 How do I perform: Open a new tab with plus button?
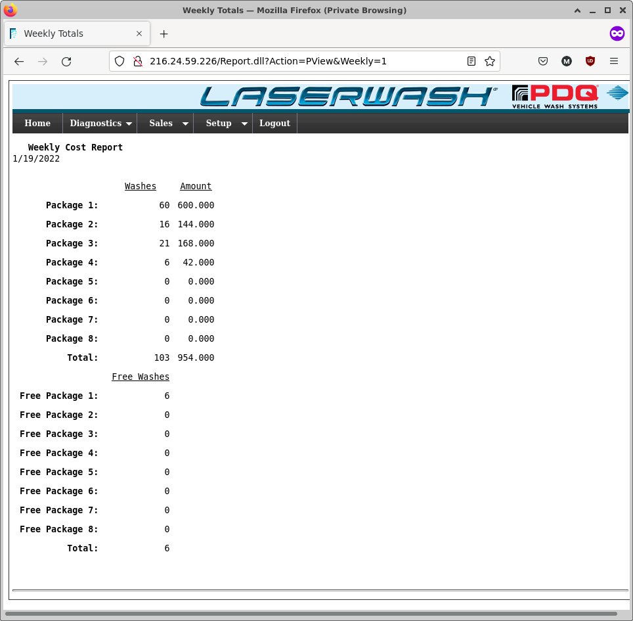(164, 34)
